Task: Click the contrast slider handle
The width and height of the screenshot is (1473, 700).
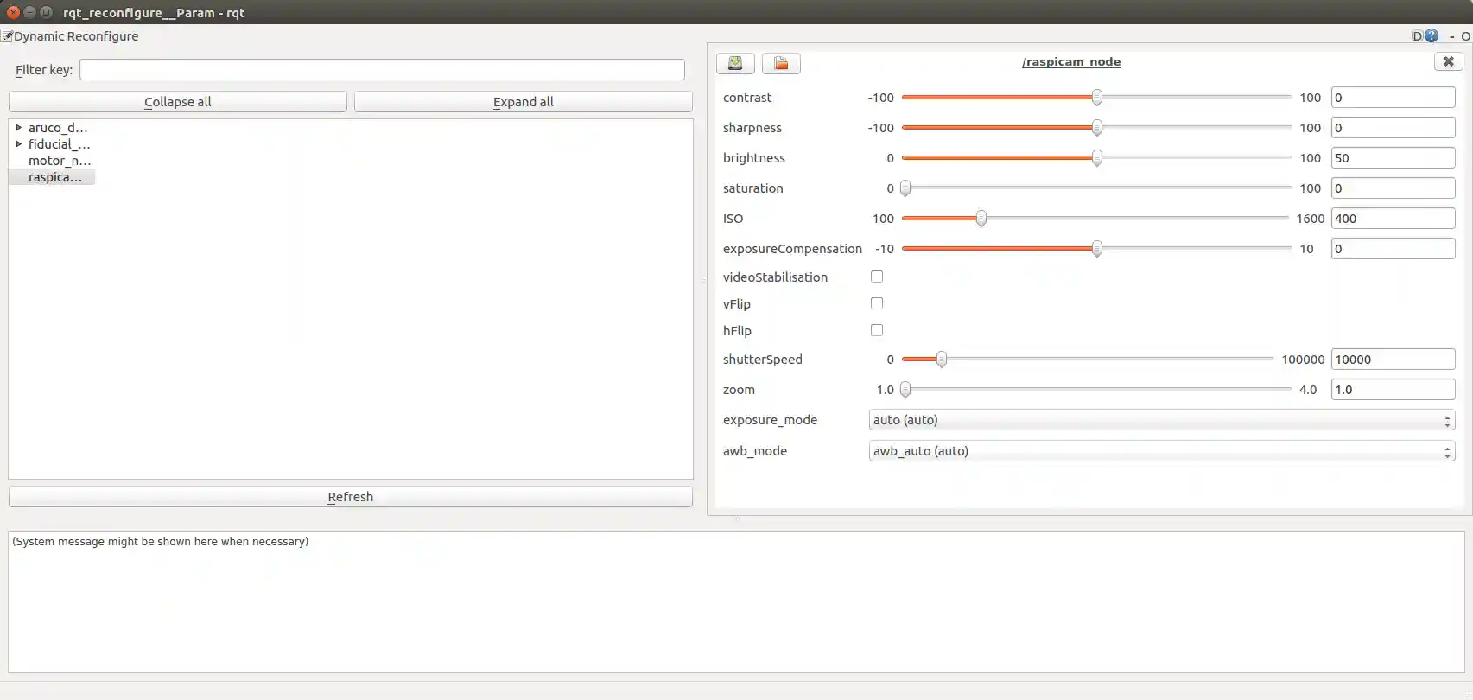Action: pyautogui.click(x=1097, y=98)
